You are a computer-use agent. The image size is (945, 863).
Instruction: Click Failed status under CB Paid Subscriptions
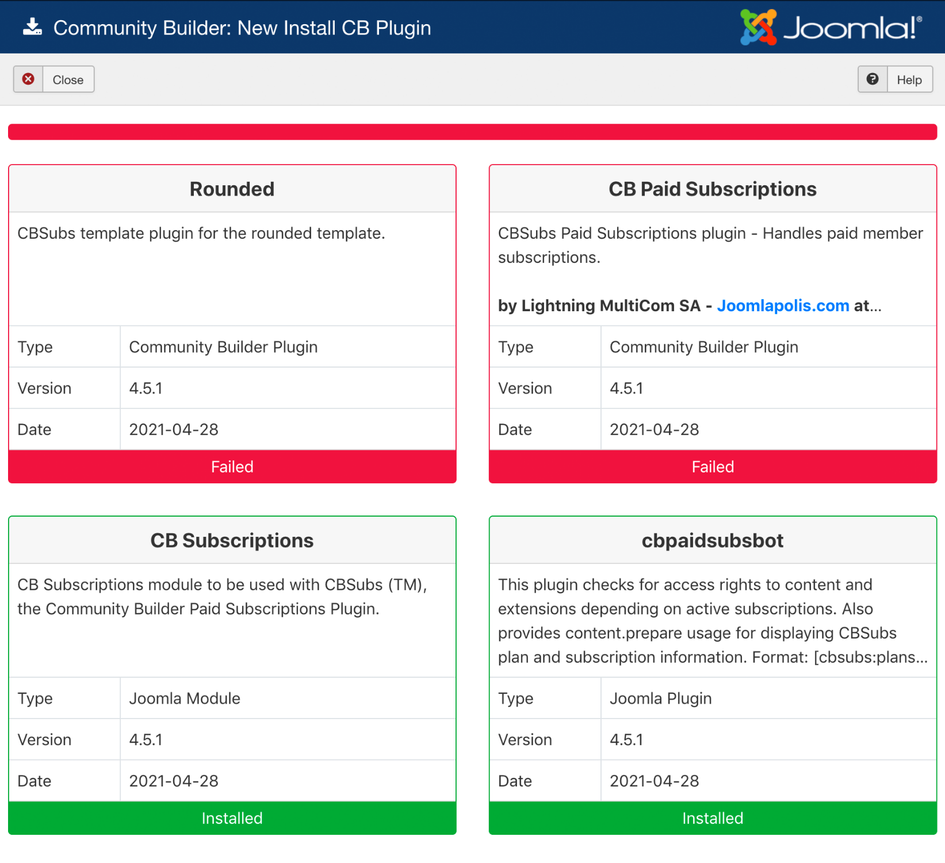(712, 467)
